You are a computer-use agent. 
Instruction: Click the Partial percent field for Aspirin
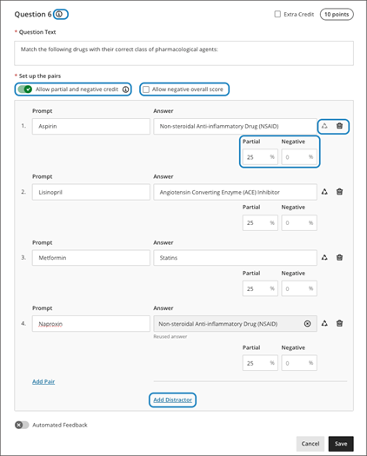click(x=260, y=157)
